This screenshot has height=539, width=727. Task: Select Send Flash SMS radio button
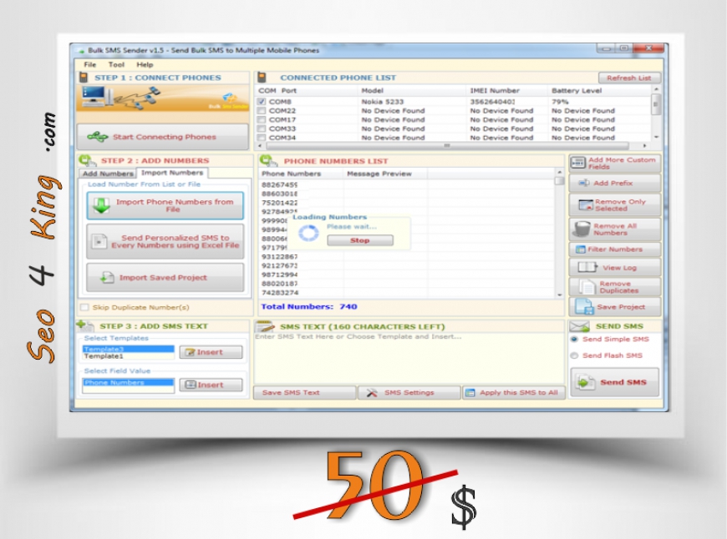tap(574, 355)
